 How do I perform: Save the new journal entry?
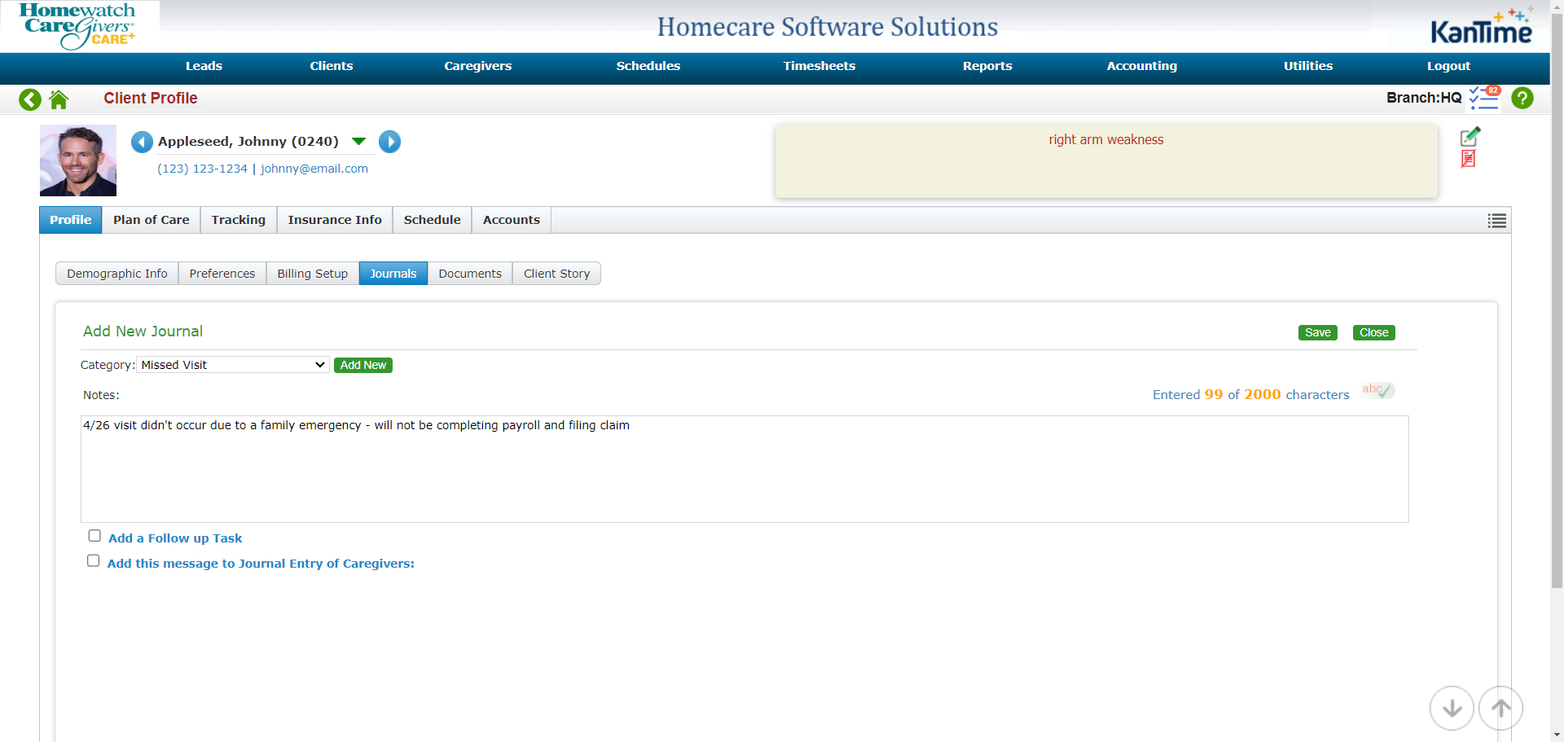pos(1316,332)
